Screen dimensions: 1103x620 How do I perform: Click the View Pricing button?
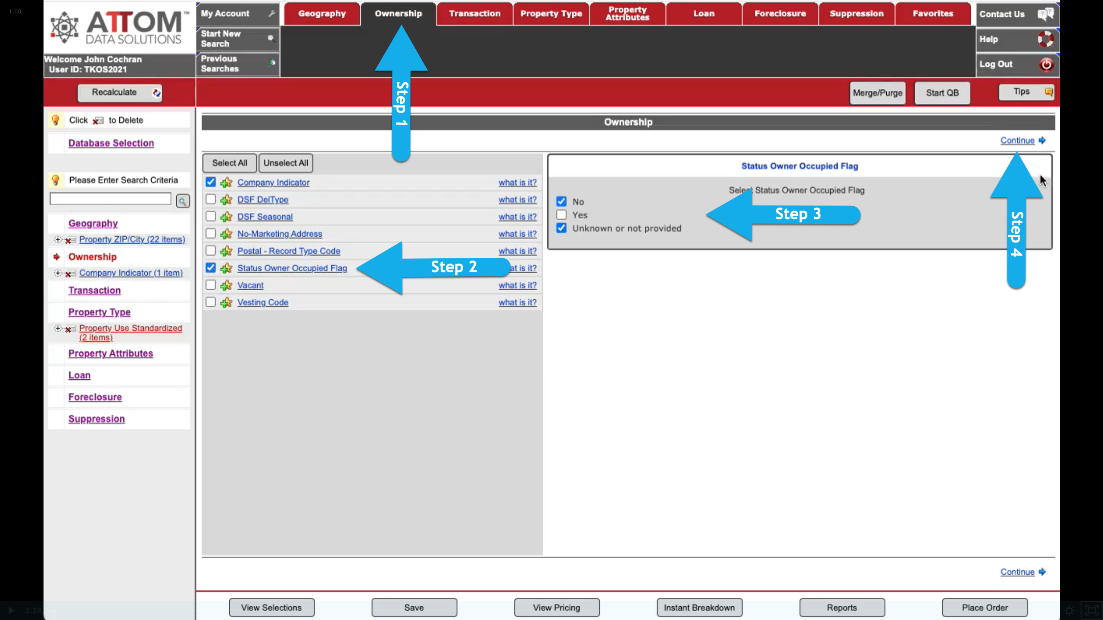tap(556, 607)
